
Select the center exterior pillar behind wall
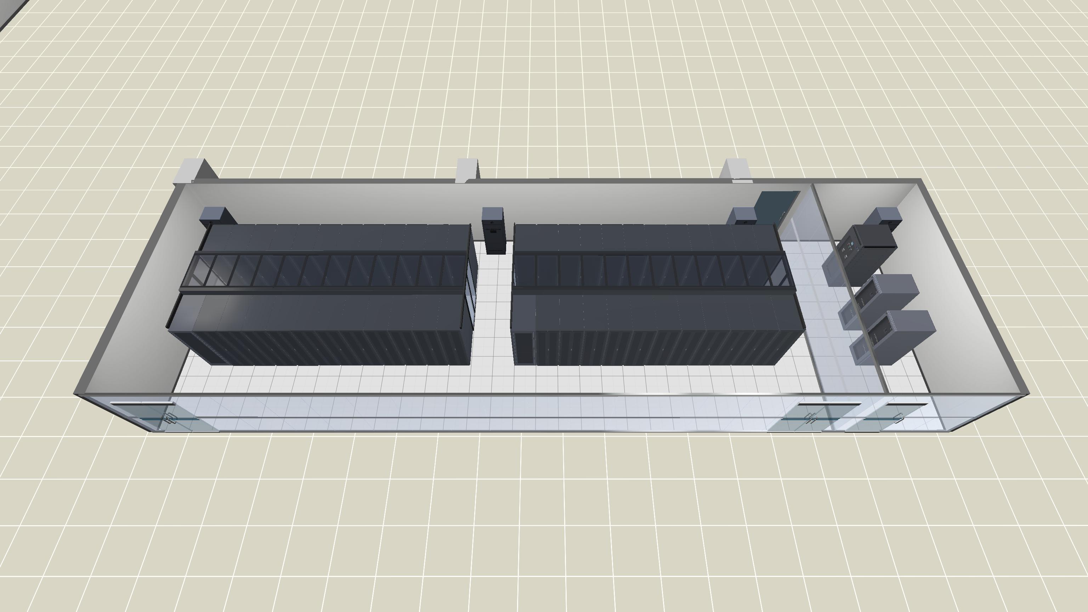[467, 169]
